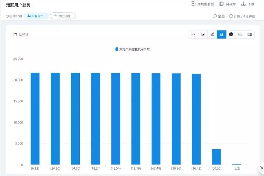Click the 25,000 y-axis label
Screen dimensions: 264x176
[18, 59]
